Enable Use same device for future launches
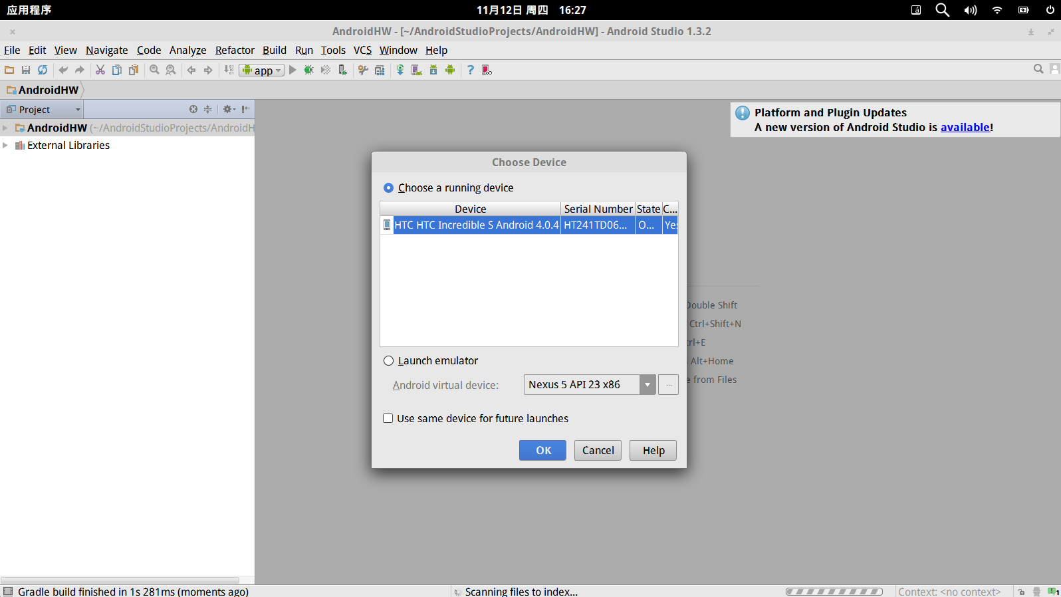1061x597 pixels. coord(388,418)
